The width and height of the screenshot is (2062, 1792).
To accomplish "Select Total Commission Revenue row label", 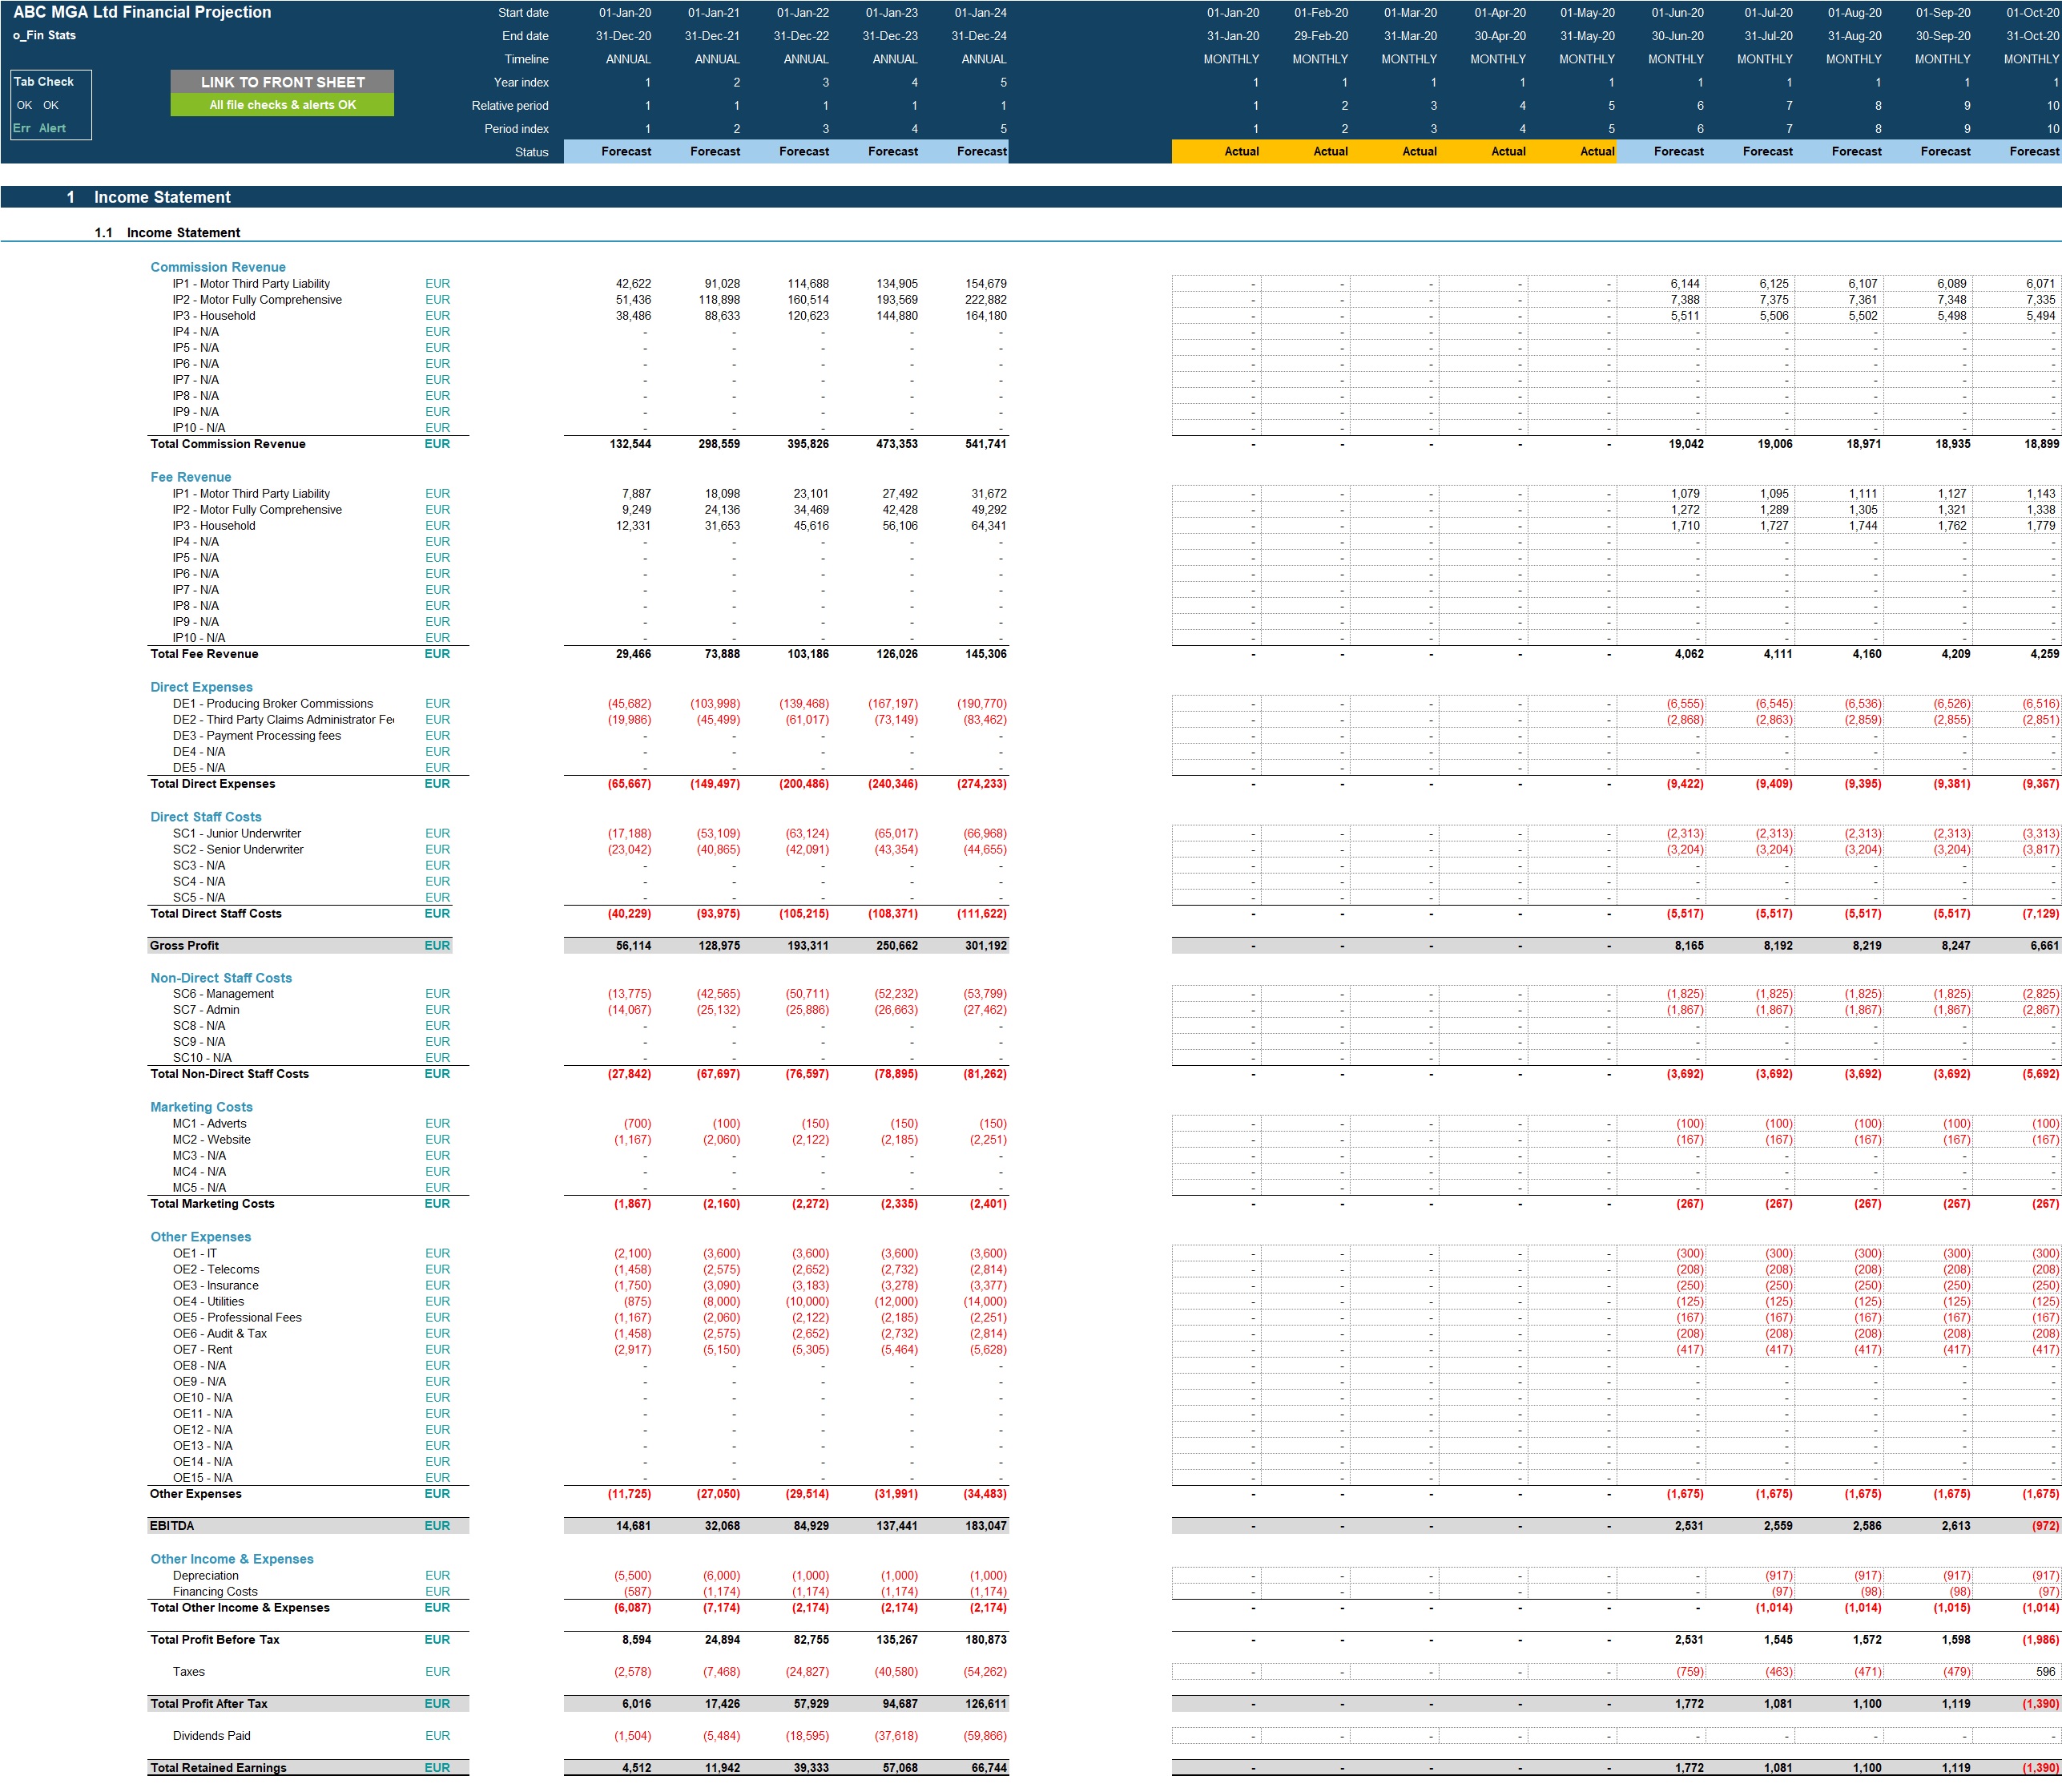I will 228,444.
